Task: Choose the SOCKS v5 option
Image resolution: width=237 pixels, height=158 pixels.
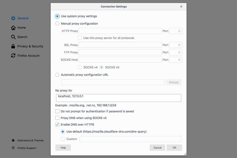Action: click(x=101, y=67)
